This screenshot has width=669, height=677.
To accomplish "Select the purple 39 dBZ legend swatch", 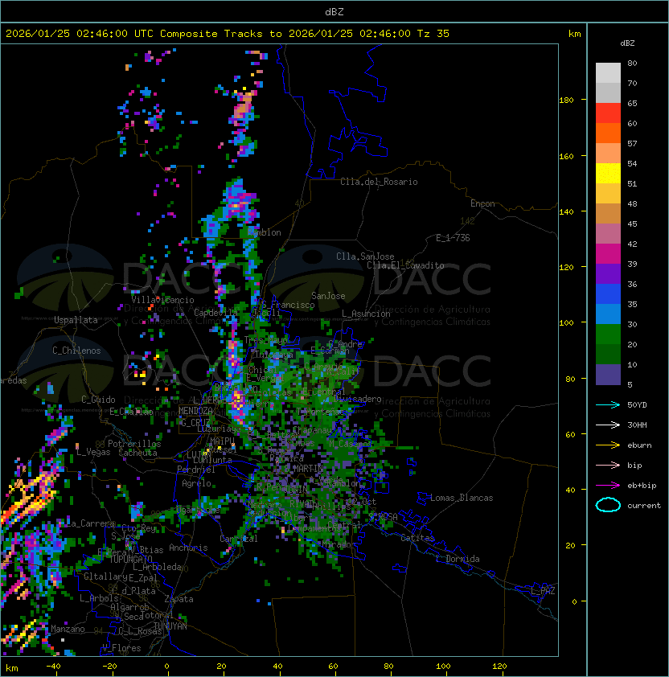I will (x=608, y=273).
